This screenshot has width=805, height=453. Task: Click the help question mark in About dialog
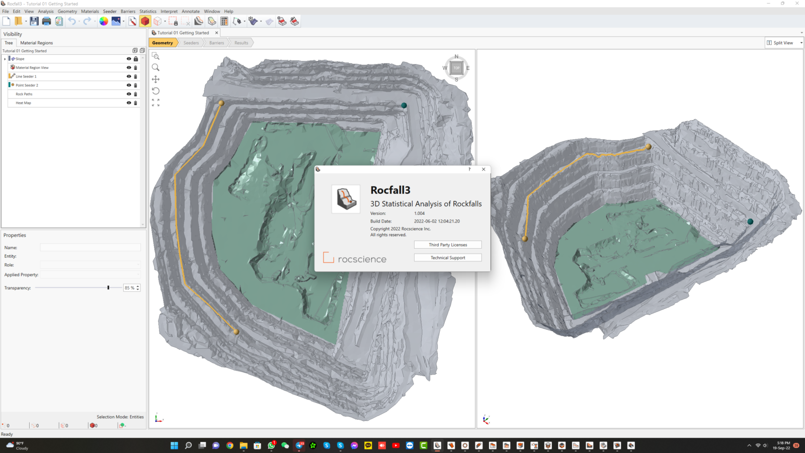click(469, 169)
